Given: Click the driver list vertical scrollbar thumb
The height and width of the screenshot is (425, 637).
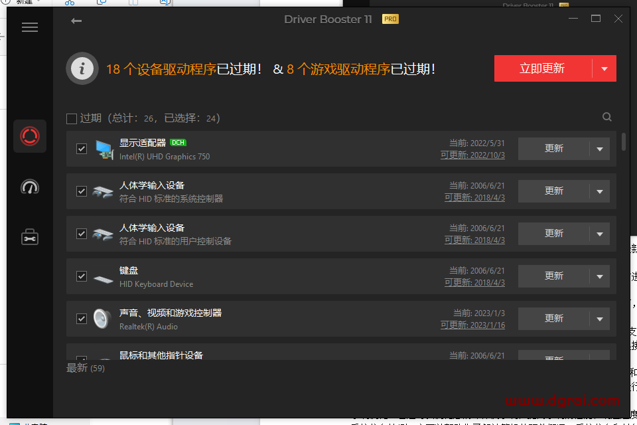Looking at the screenshot, I should click(623, 141).
